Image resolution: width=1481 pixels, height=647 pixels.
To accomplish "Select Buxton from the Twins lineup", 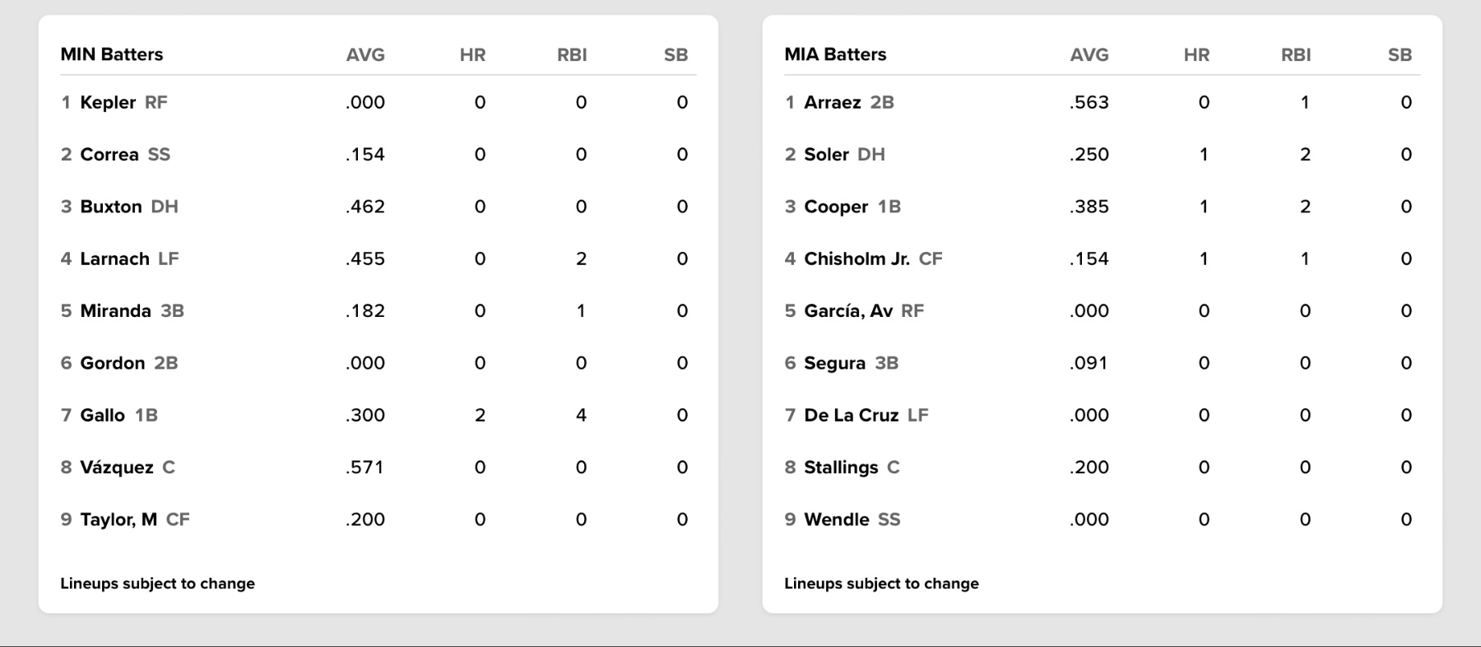I will click(x=111, y=207).
